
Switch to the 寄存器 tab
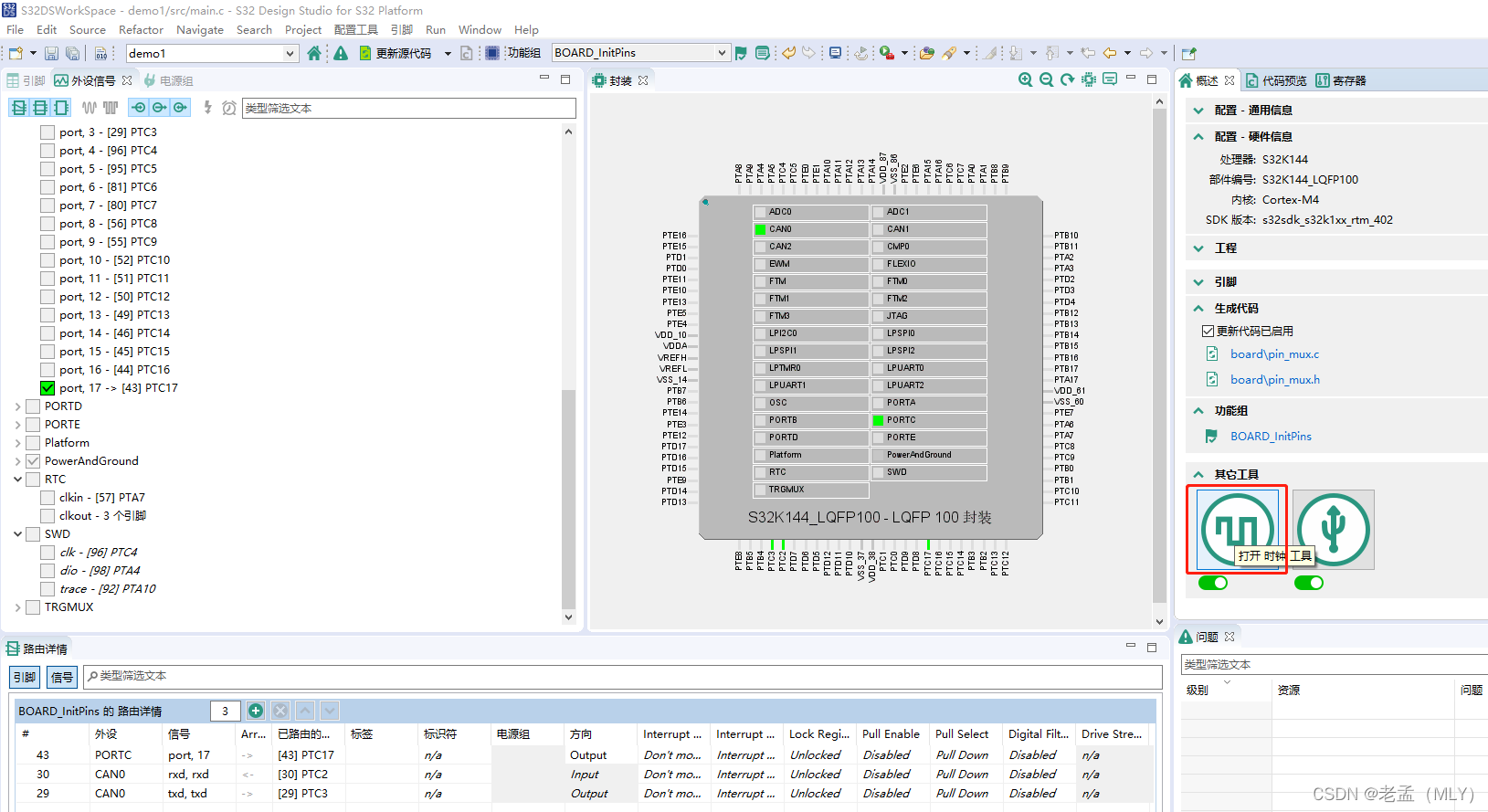tap(1341, 80)
